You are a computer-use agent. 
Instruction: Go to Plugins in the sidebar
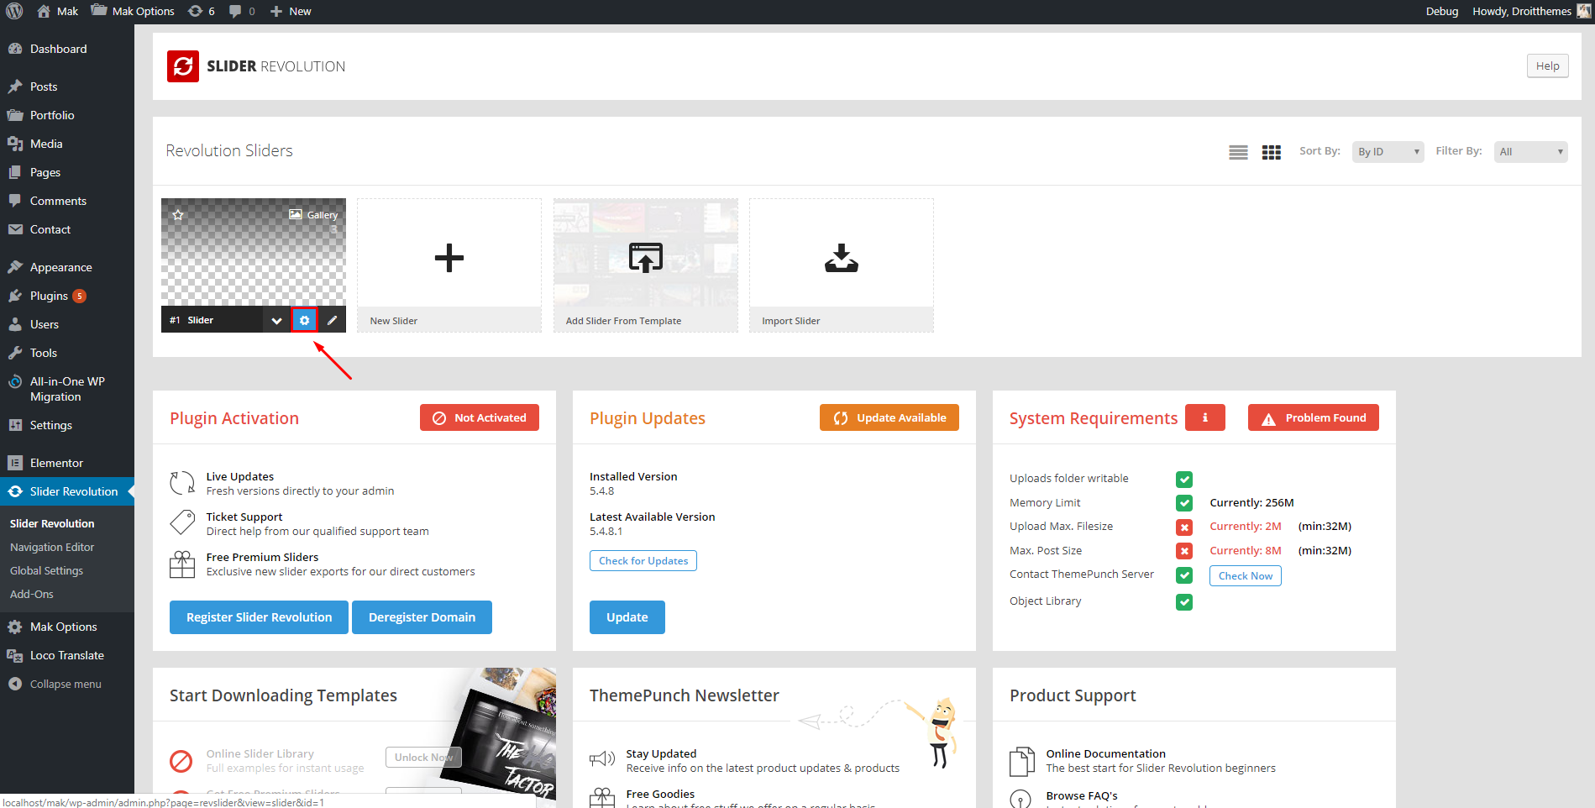tap(67, 296)
